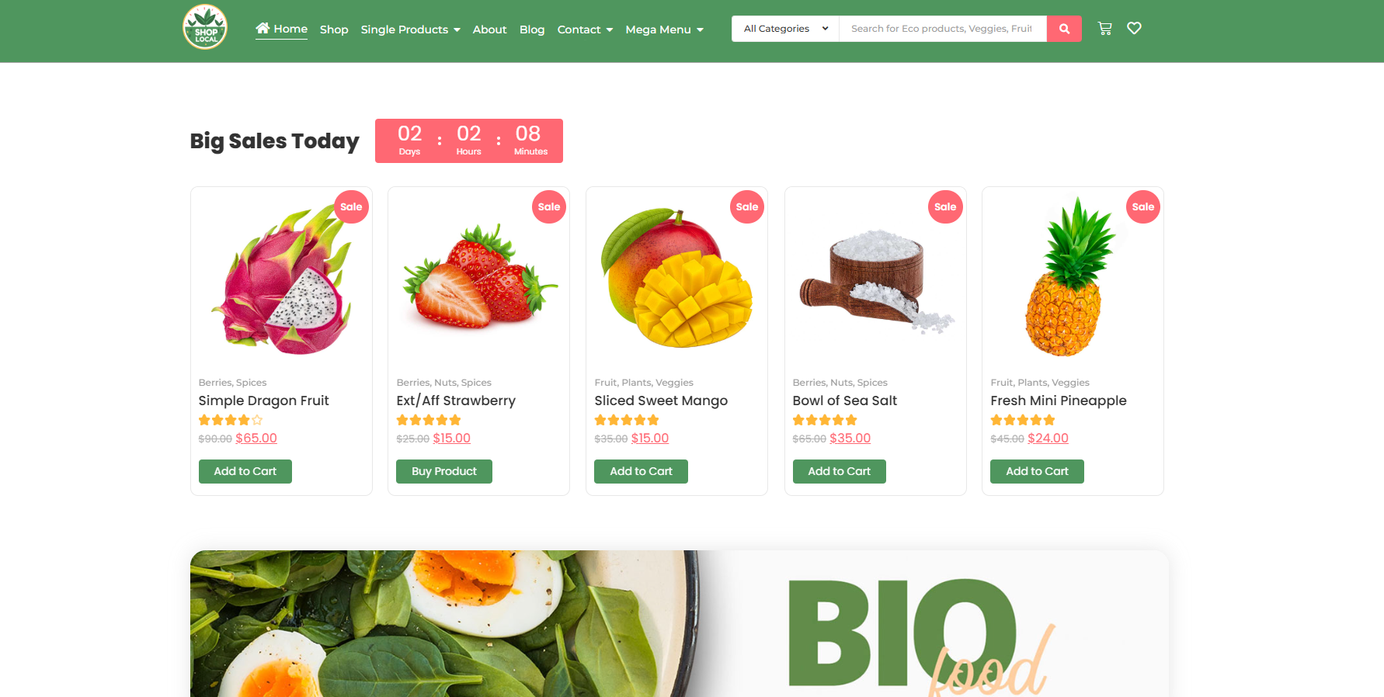Click the Sale badge on Dragon Fruit

tap(351, 206)
